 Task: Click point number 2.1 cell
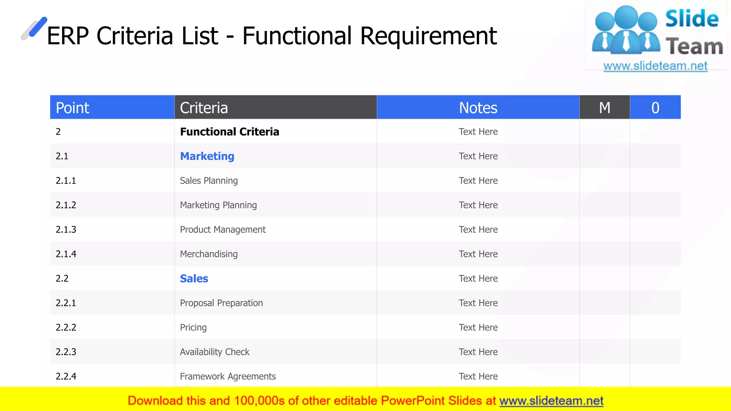[112, 156]
